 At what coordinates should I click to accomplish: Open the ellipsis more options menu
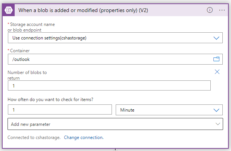pos(222,10)
